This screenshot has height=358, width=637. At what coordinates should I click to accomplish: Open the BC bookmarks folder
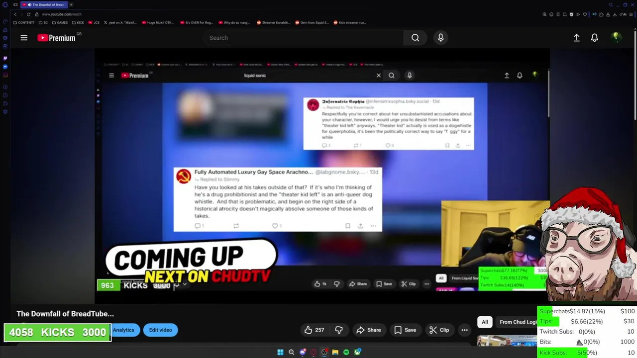(x=43, y=22)
